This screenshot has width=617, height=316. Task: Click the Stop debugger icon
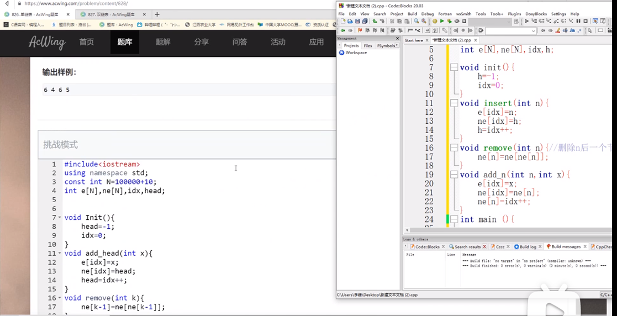pos(586,21)
